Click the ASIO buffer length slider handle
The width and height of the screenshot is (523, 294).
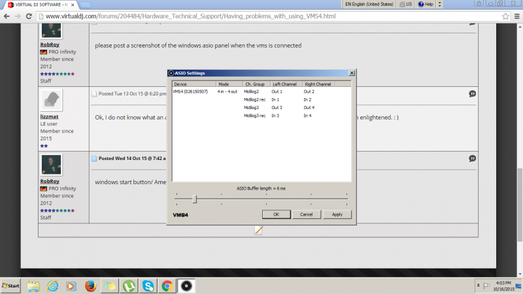point(194,199)
